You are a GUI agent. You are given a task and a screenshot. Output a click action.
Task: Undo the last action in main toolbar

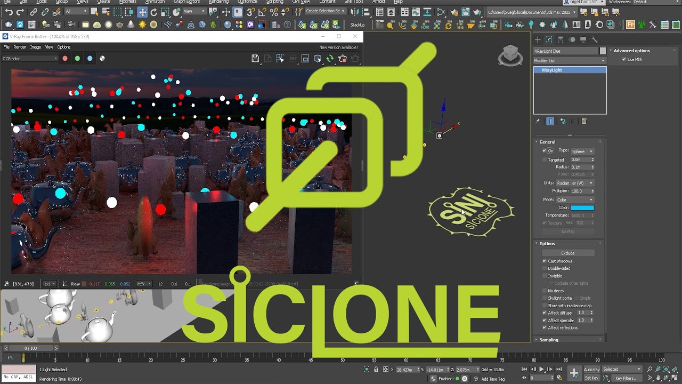(9, 12)
